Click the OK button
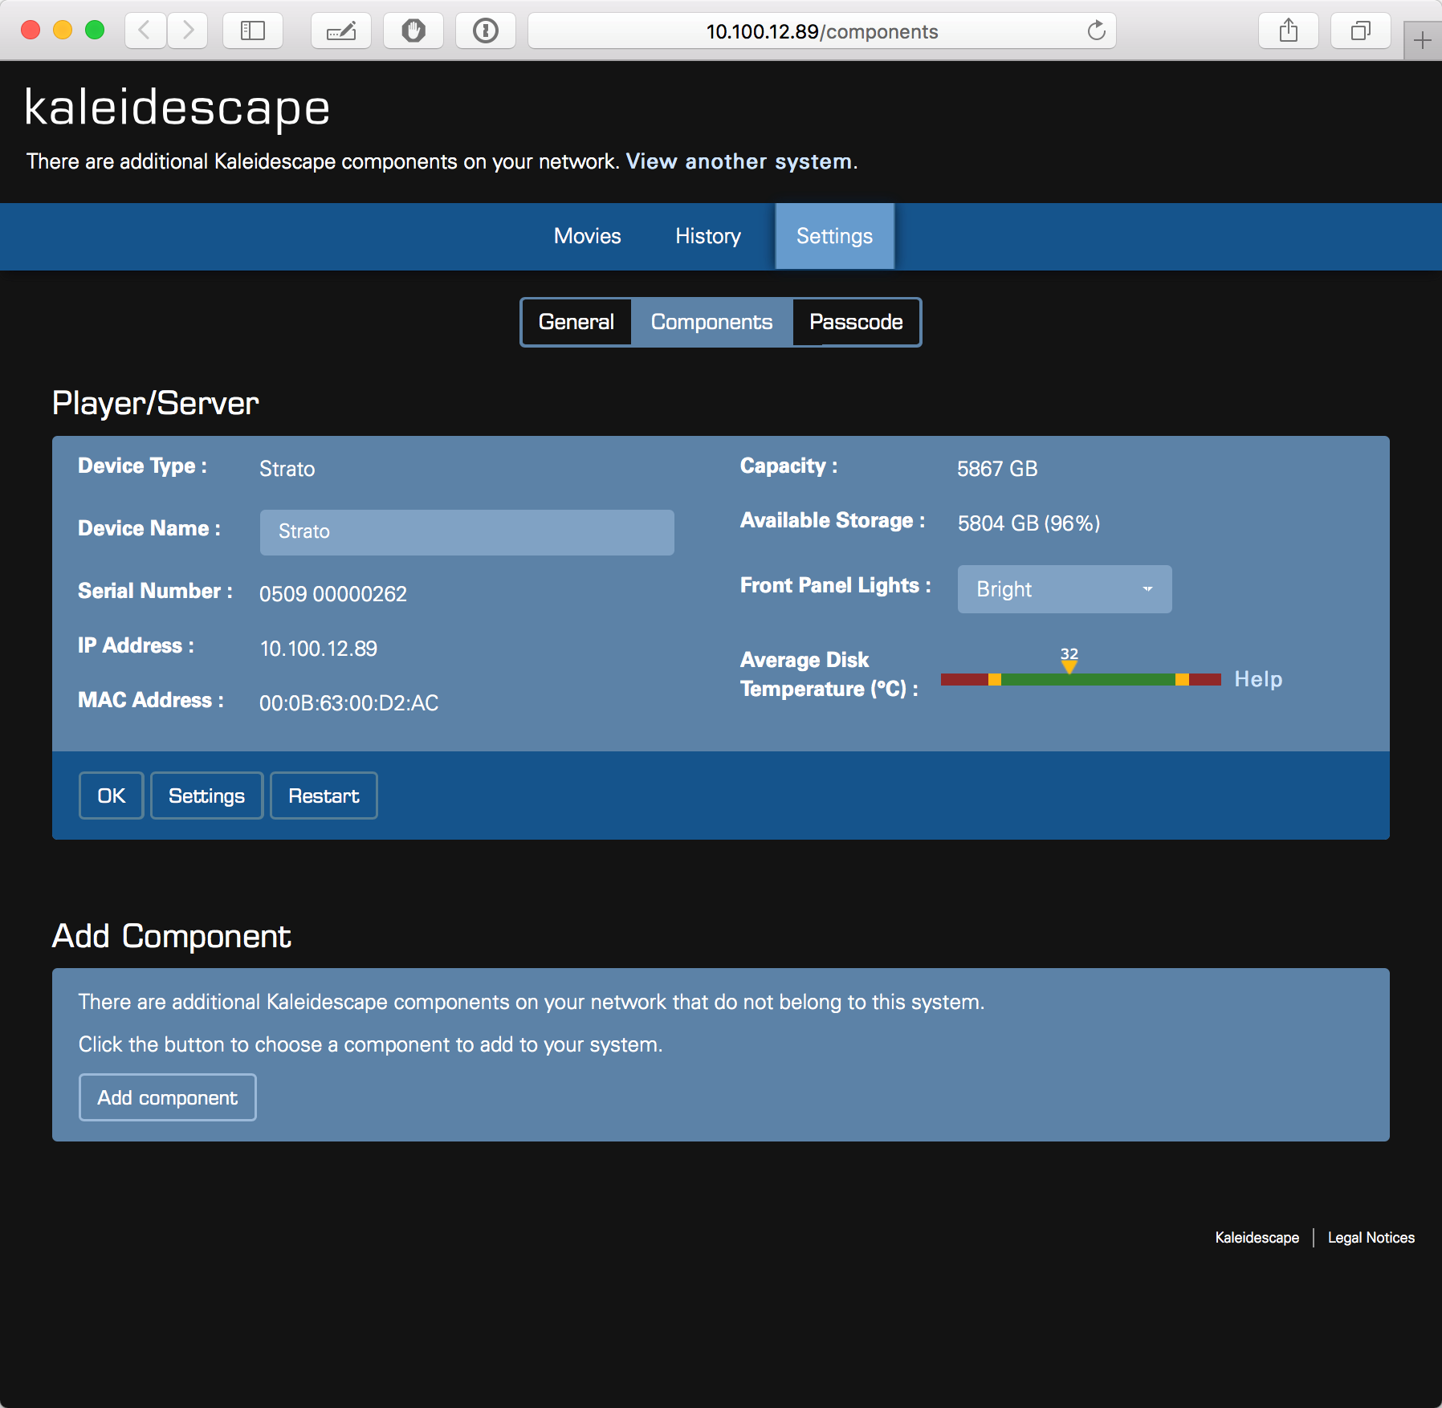Viewport: 1442px width, 1408px height. 112,796
